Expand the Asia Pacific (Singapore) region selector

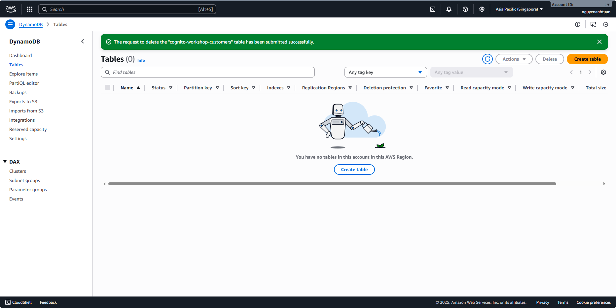click(x=519, y=9)
